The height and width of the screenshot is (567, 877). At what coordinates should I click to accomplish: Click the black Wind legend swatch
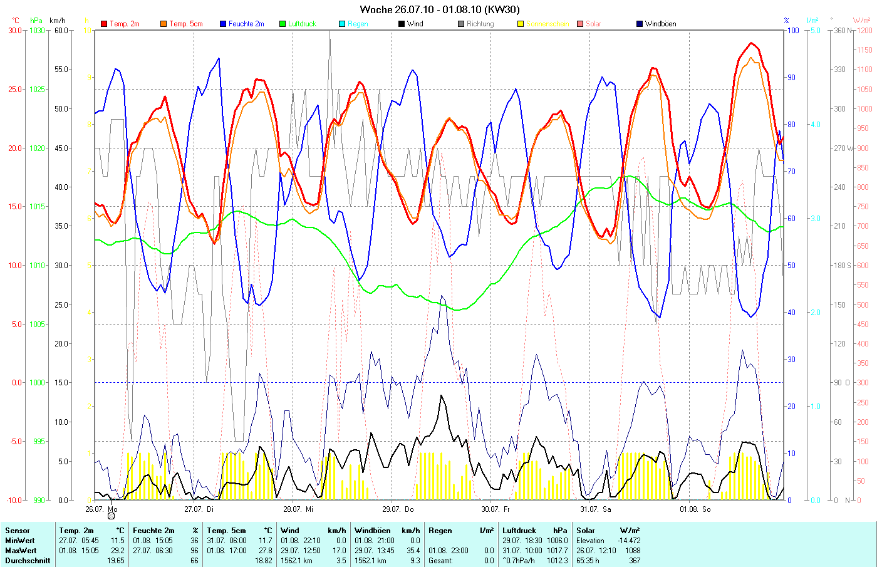(x=401, y=24)
